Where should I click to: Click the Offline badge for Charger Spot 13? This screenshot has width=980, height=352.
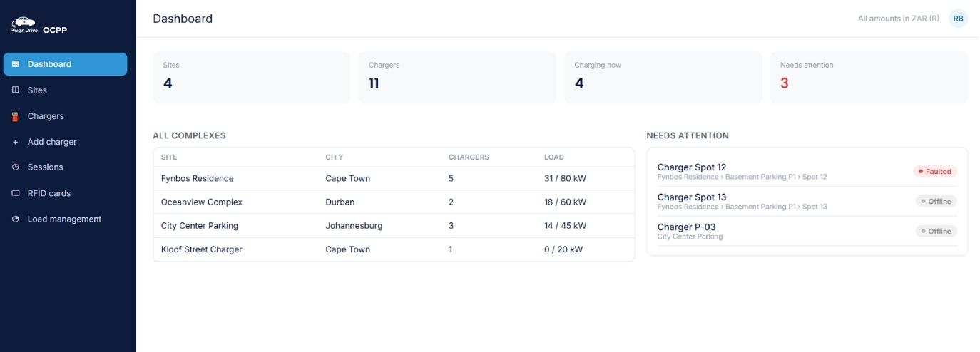click(x=936, y=202)
